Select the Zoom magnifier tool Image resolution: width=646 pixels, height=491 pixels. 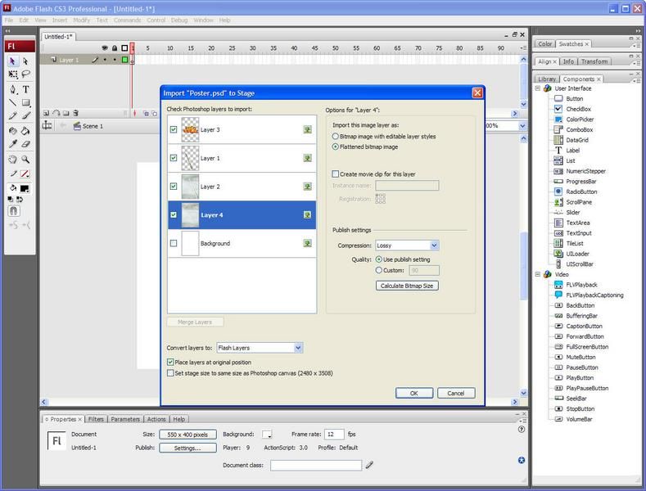click(25, 160)
